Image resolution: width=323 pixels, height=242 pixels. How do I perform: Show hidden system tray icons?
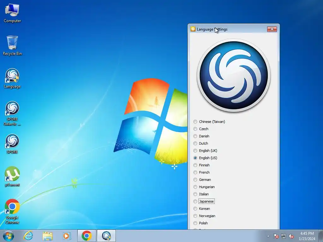pos(268,236)
